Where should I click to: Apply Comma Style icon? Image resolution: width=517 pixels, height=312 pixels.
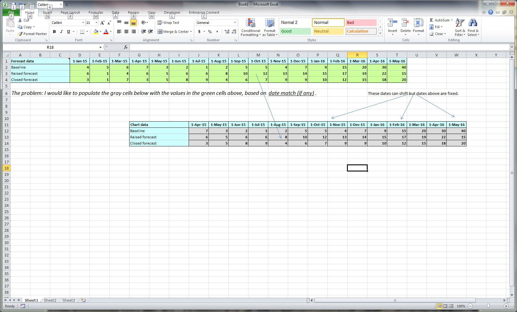click(x=217, y=31)
